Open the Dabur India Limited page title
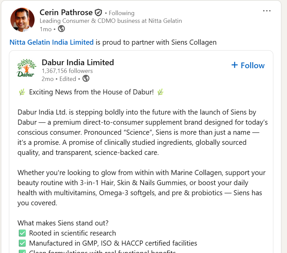 (78, 62)
